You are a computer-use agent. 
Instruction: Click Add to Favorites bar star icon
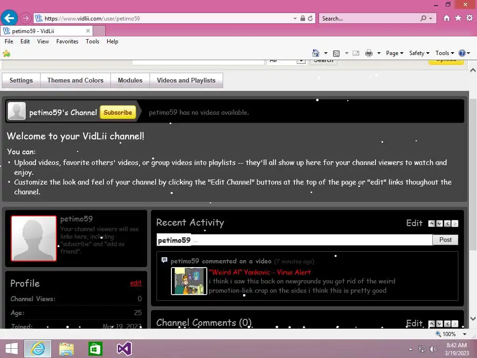tap(7, 54)
